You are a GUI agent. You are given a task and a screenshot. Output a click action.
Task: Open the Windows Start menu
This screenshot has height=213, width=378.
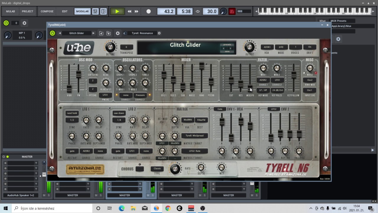(x=6, y=208)
